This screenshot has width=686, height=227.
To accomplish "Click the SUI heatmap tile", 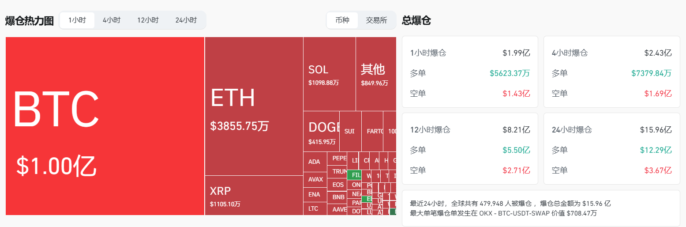I will pyautogui.click(x=350, y=131).
